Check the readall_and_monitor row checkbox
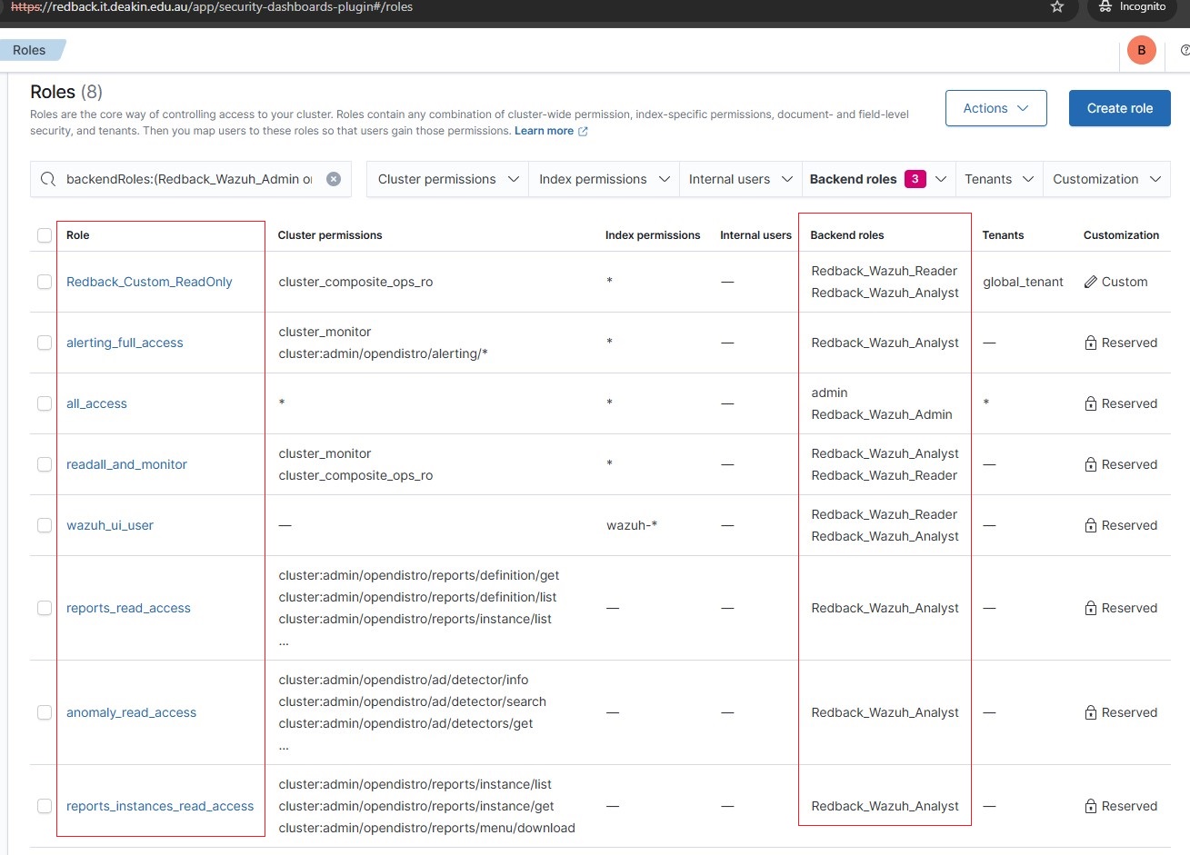The height and width of the screenshot is (855, 1190). 45,464
